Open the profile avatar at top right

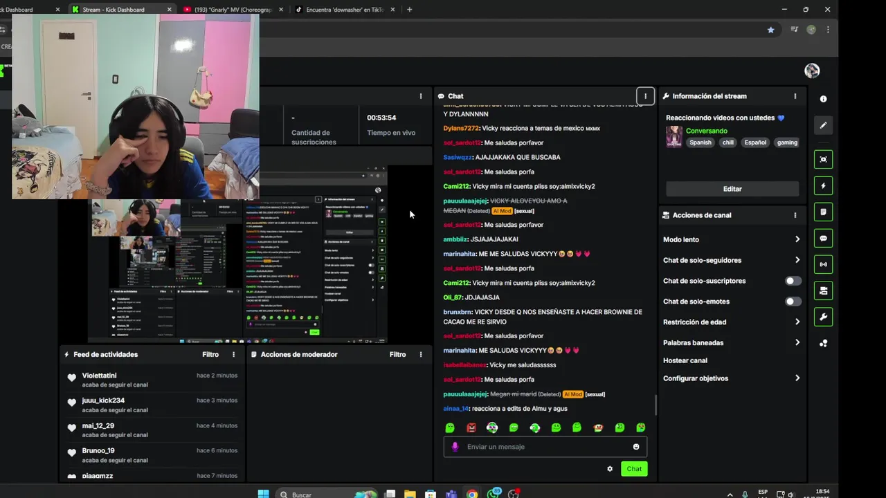click(x=812, y=71)
